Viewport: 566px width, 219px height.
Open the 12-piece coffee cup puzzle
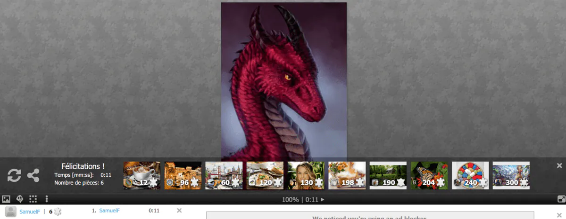pyautogui.click(x=142, y=175)
